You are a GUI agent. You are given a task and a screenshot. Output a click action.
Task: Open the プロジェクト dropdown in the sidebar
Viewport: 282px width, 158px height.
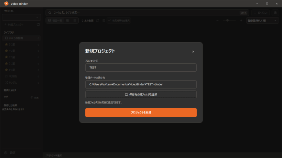click(21, 17)
